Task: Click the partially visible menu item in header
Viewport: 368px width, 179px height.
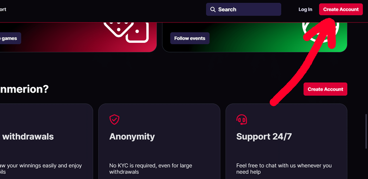Action: click(3, 9)
